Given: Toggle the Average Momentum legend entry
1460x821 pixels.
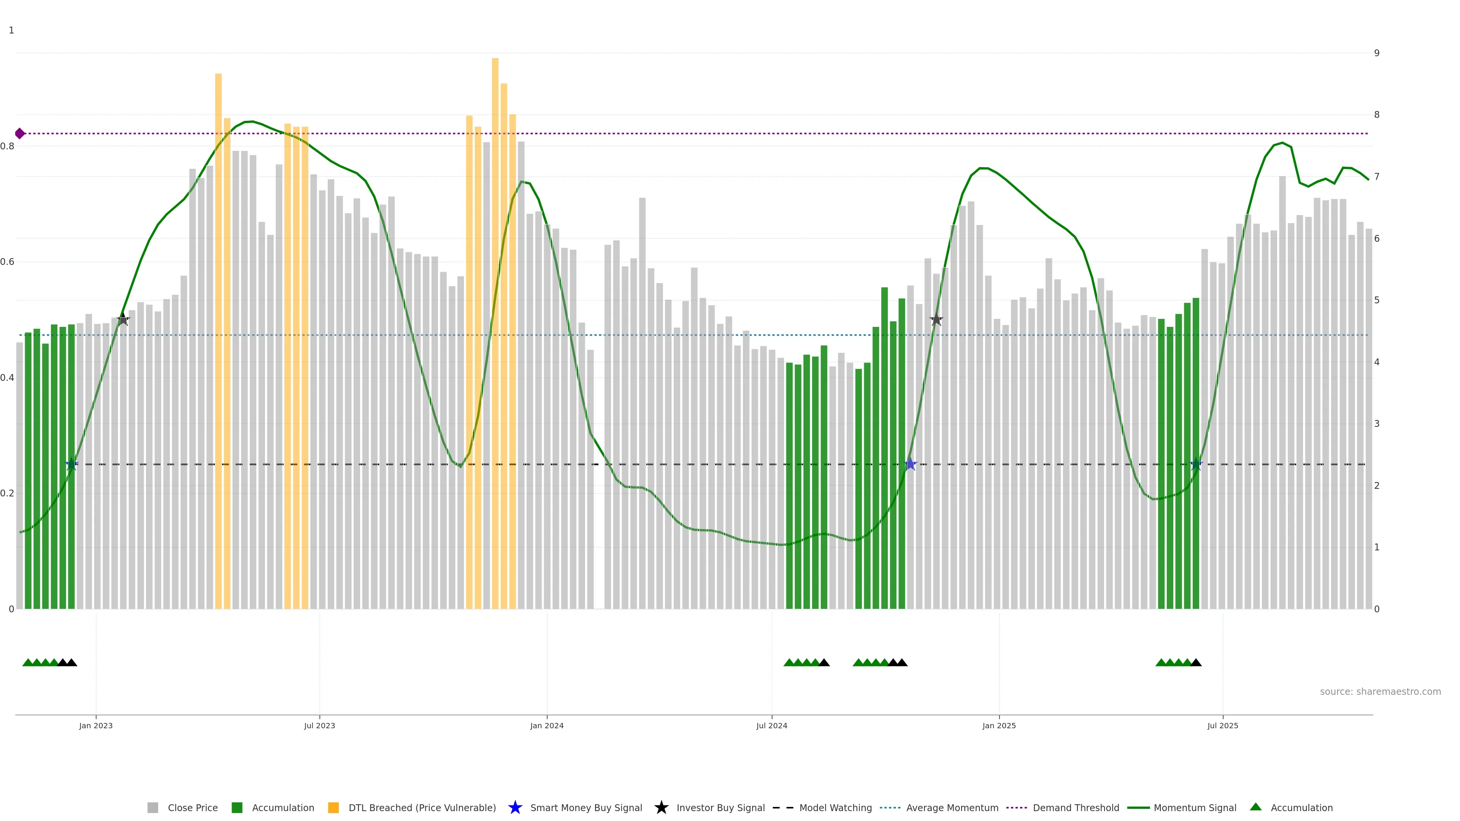Looking at the screenshot, I should [x=952, y=808].
